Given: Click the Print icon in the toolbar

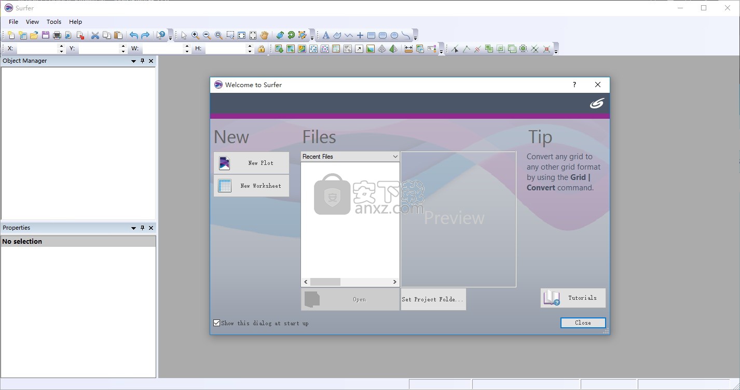Looking at the screenshot, I should (x=57, y=35).
